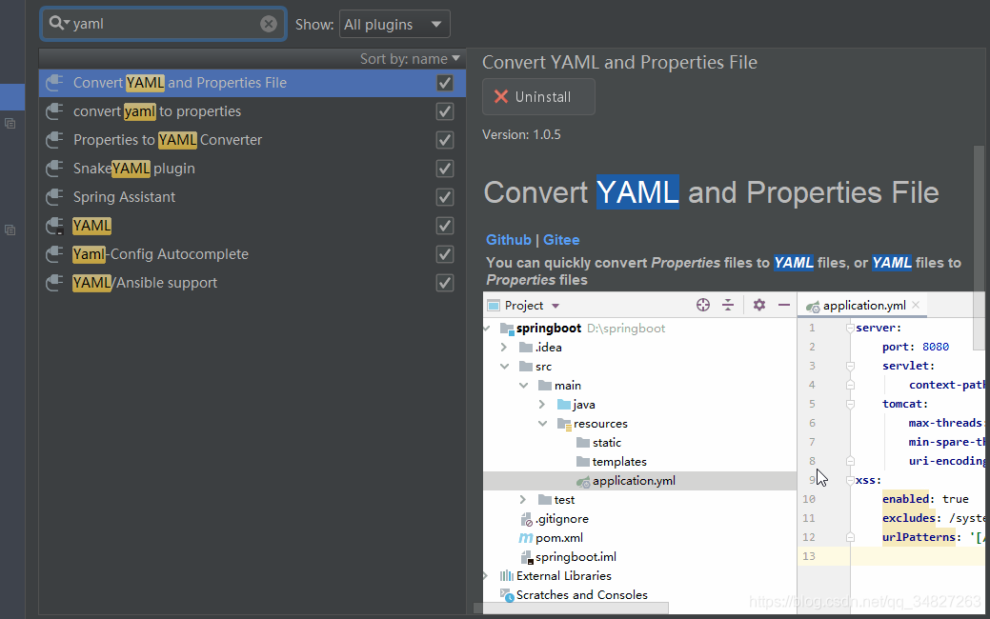
Task: Click the collapse all icon in Project panel
Action: [728, 306]
